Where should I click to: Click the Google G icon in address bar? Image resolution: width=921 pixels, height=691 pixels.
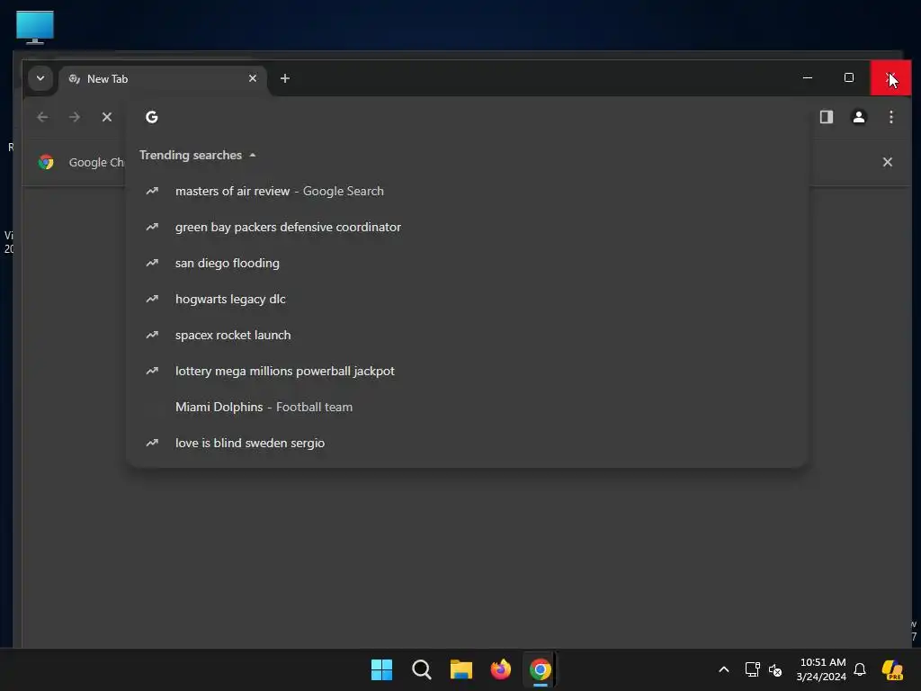tap(151, 117)
